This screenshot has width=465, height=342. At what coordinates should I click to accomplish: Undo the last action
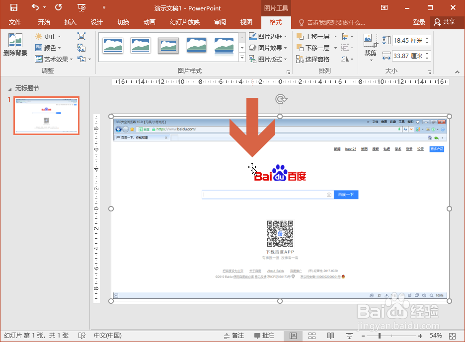[35, 7]
